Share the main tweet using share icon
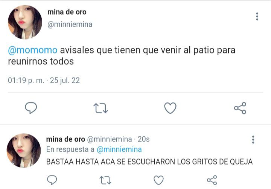Viewport: 271px width, 189px height. [x=240, y=108]
